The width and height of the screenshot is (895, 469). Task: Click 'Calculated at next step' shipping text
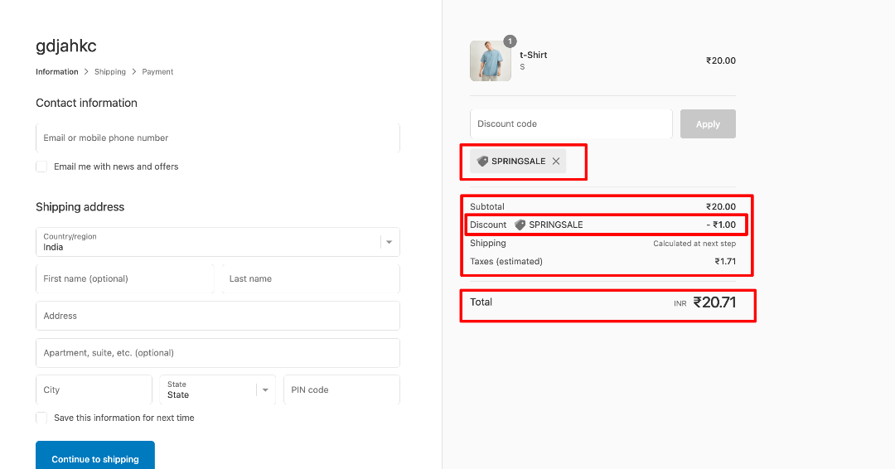point(694,244)
